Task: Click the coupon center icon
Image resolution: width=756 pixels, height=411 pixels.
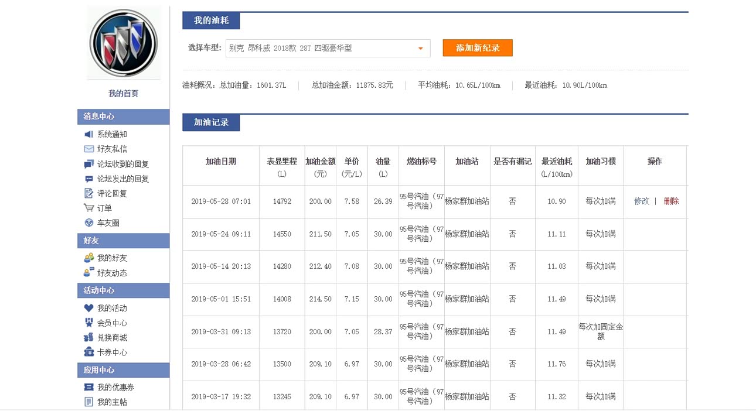Action: [89, 352]
